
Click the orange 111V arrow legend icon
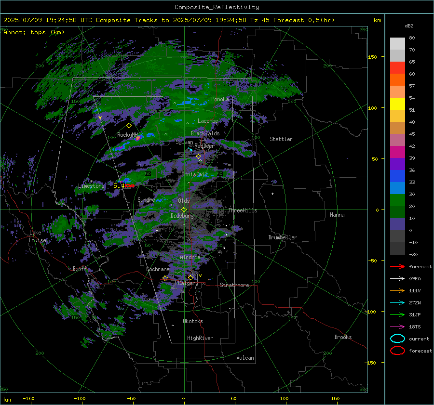pos(397,290)
